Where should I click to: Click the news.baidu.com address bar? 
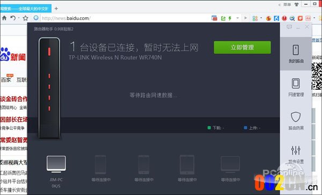click(x=125, y=18)
